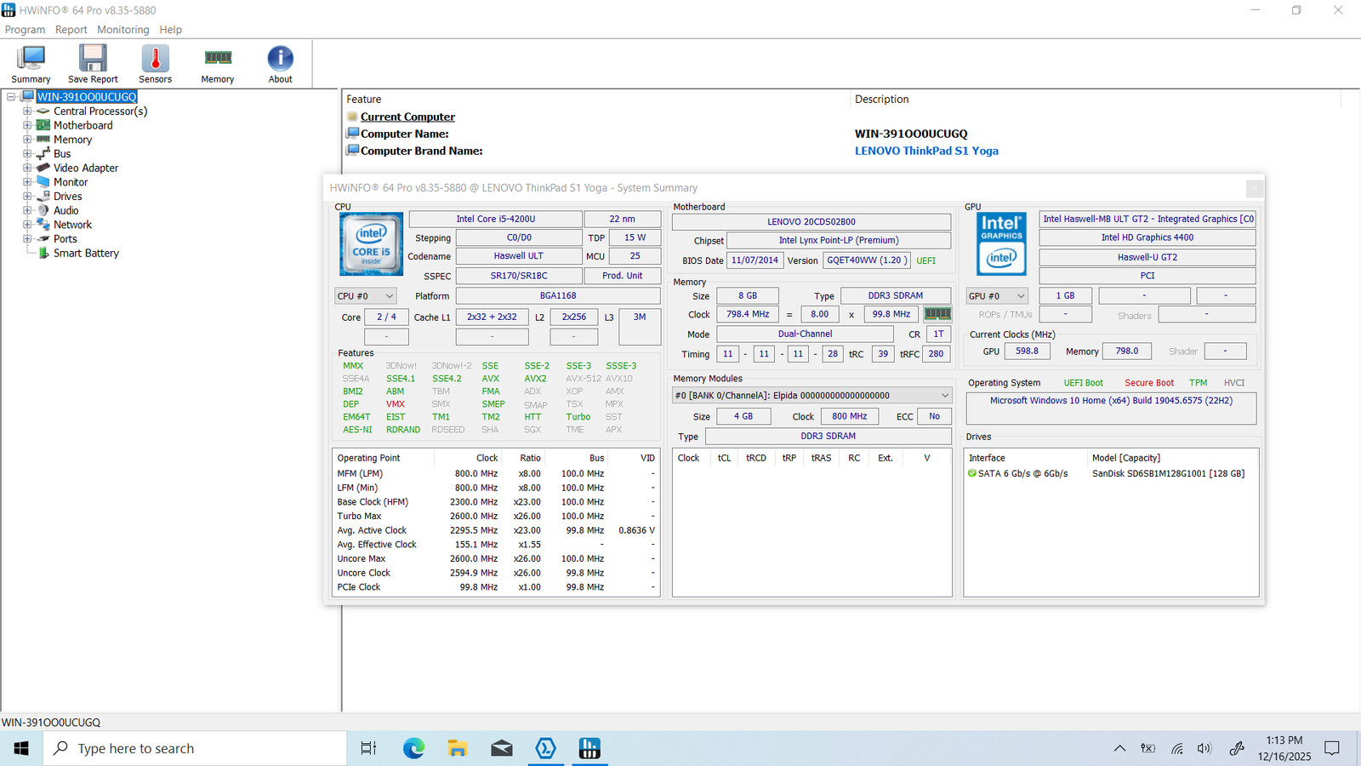Open the Help menu
This screenshot has height=766, width=1361.
pyautogui.click(x=171, y=30)
